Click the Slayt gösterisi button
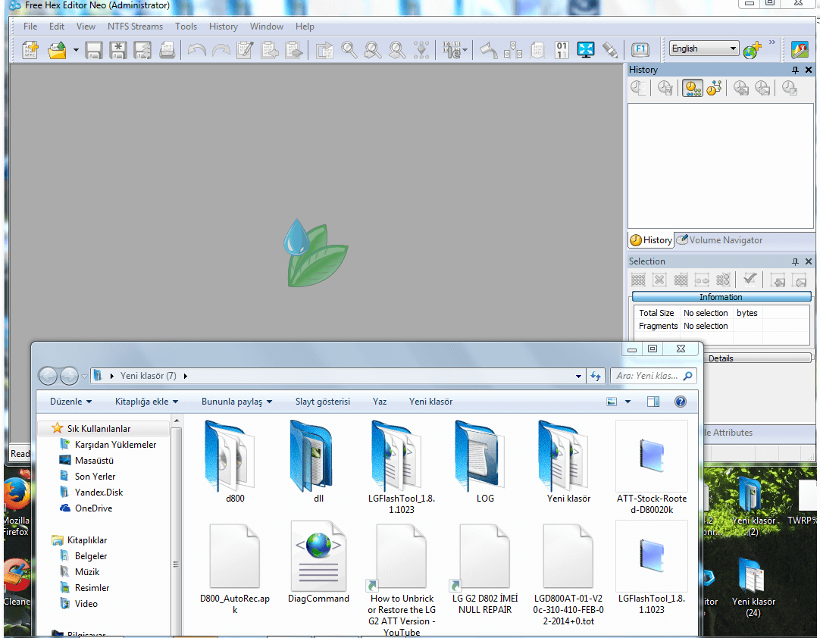Screen dimensions: 820x638 click(322, 402)
